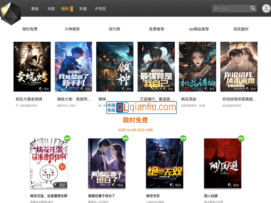Click the 离婚后妻子坦白了 title link
The image size is (271, 203).
[x=102, y=196]
